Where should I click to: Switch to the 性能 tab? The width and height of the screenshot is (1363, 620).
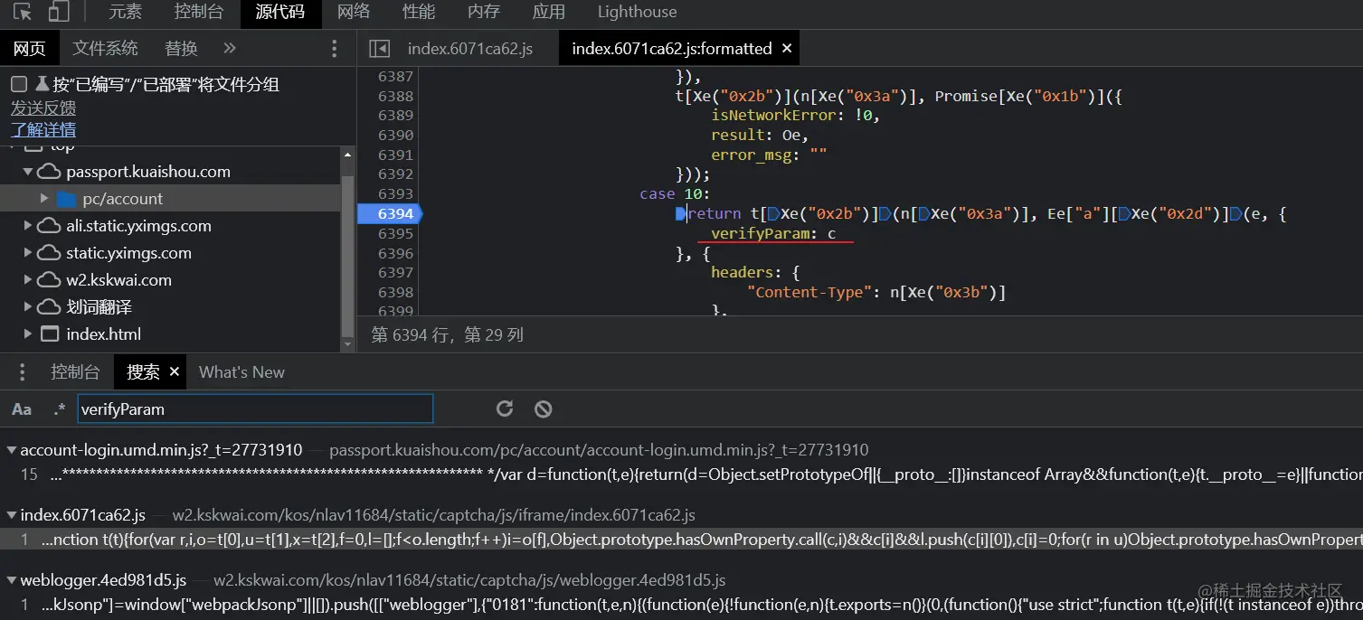point(419,12)
